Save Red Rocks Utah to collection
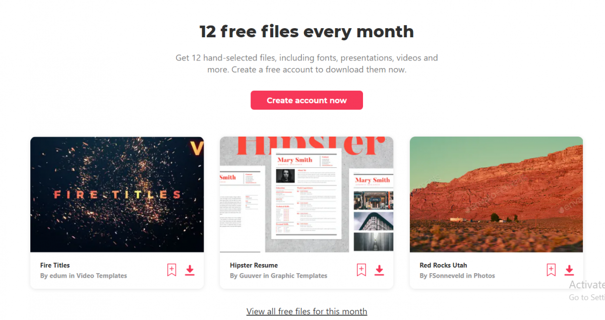The image size is (605, 320). point(551,270)
